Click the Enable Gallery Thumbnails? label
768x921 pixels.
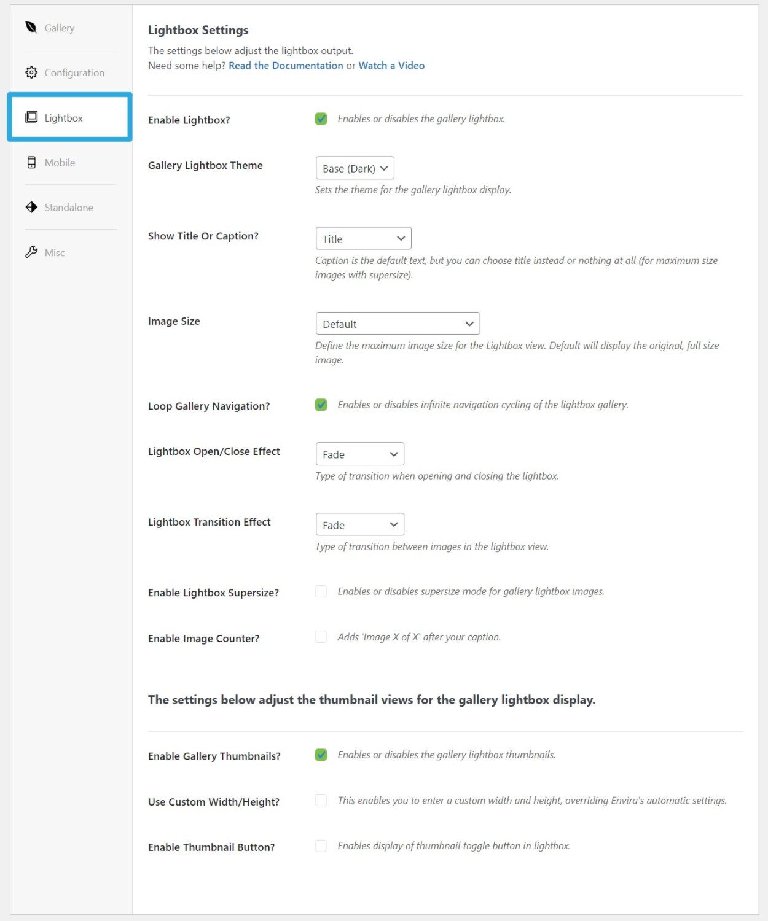(214, 756)
